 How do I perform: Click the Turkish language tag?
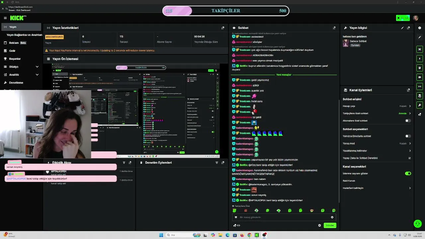pos(355,45)
